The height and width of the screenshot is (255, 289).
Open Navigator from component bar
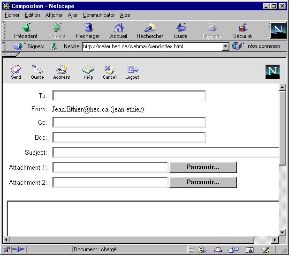coord(201,250)
